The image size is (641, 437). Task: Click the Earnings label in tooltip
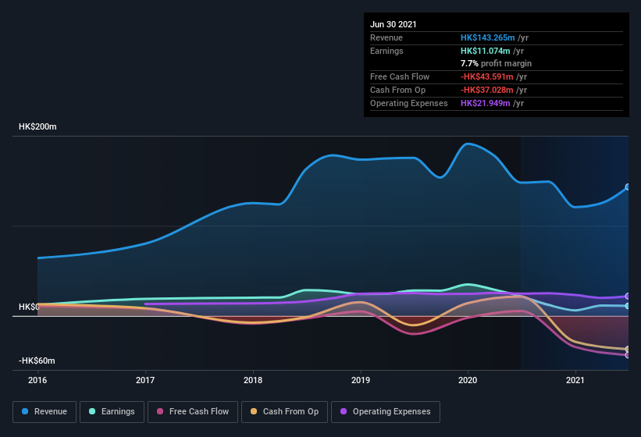[x=386, y=51]
